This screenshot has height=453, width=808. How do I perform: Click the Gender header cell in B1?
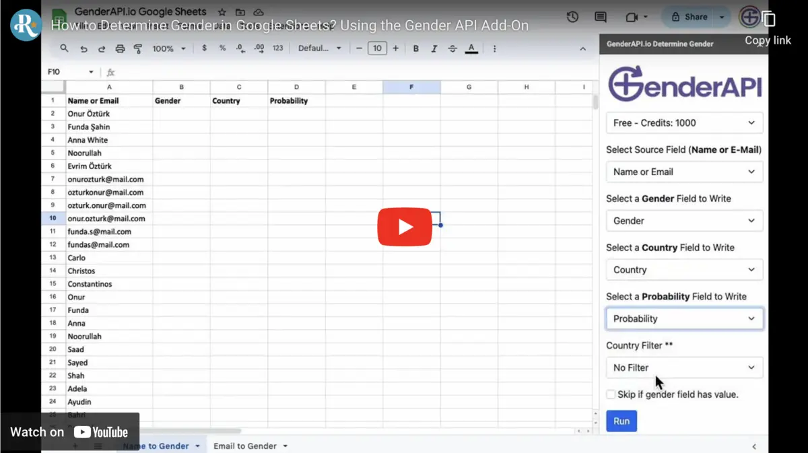(x=181, y=101)
